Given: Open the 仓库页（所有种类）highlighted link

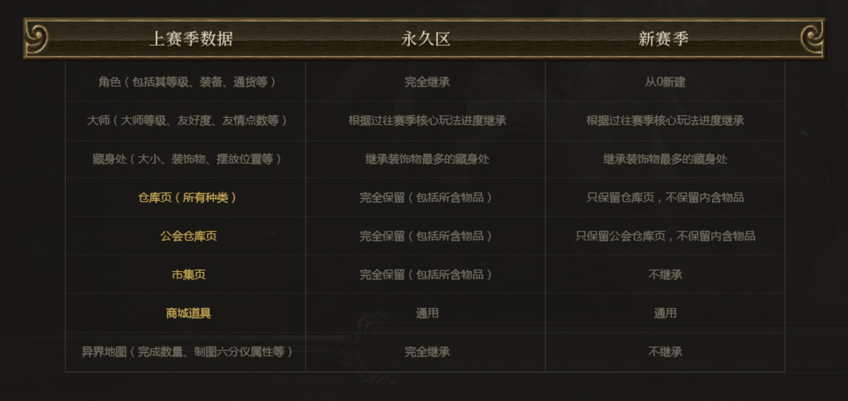Looking at the screenshot, I should pos(187,198).
